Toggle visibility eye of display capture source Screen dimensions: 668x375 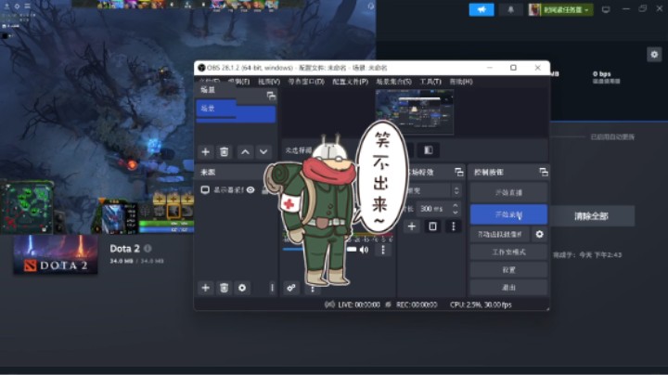click(x=250, y=190)
